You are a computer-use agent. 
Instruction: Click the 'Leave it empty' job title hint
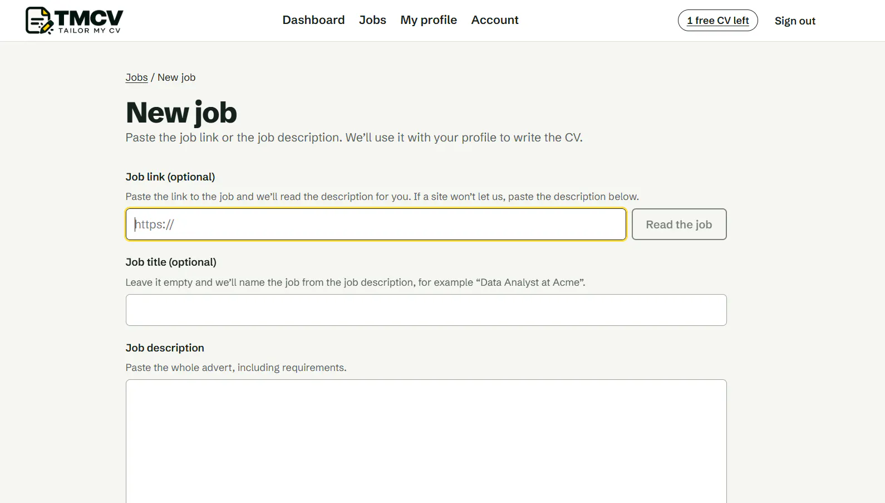pos(355,282)
